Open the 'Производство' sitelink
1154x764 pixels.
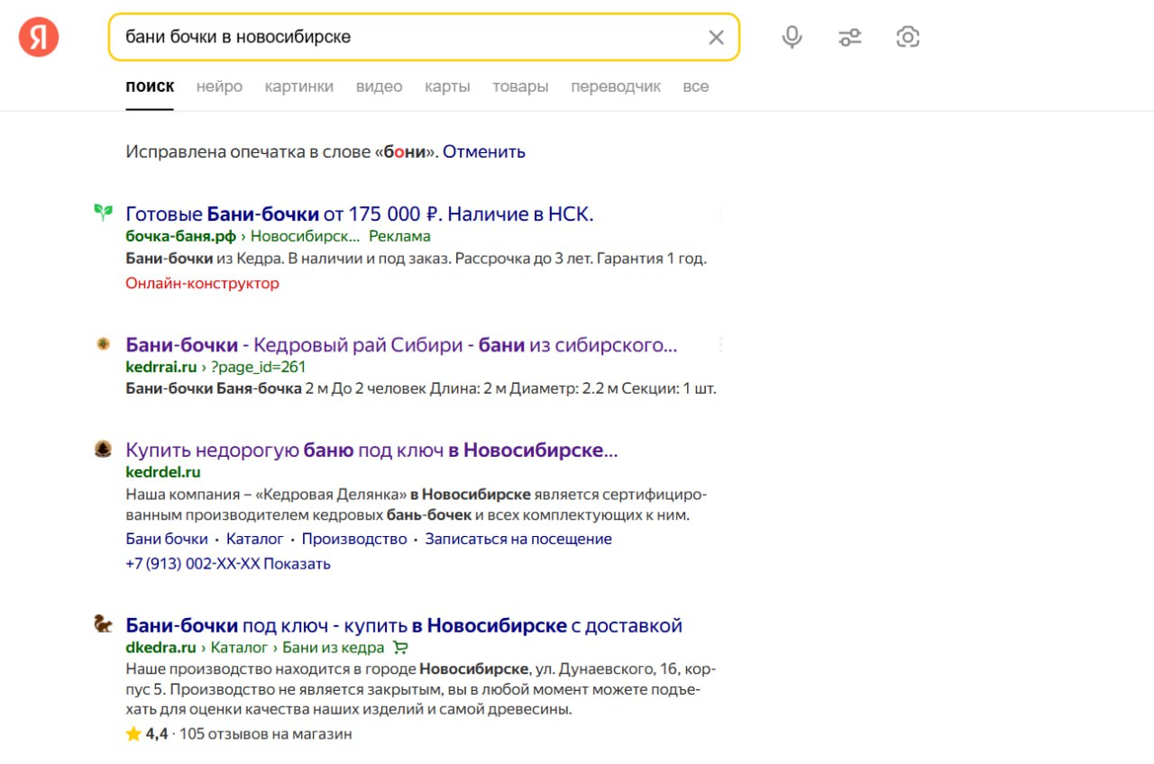point(354,539)
